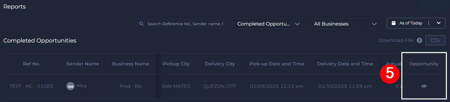Click Mira's 4M avatar badge
Image resolution: width=450 pixels, height=102 pixels.
click(x=70, y=86)
